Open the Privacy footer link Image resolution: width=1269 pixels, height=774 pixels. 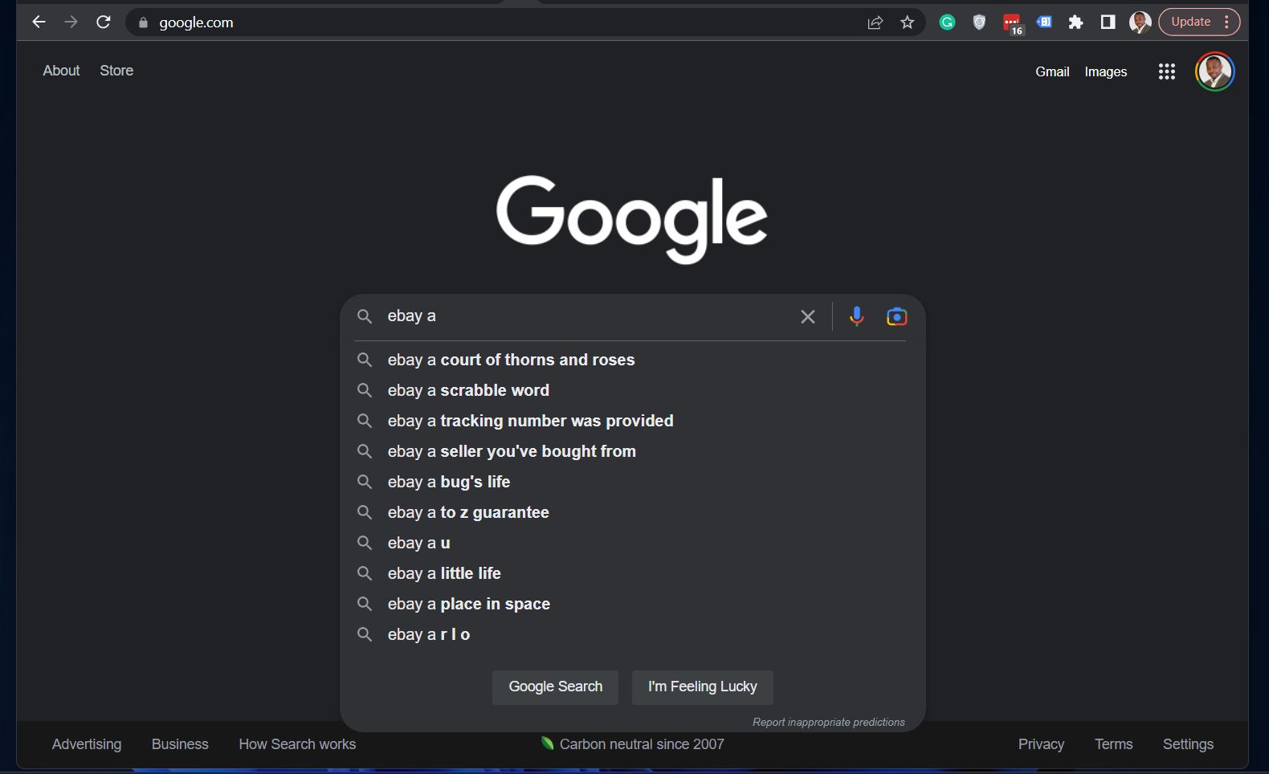1041,744
